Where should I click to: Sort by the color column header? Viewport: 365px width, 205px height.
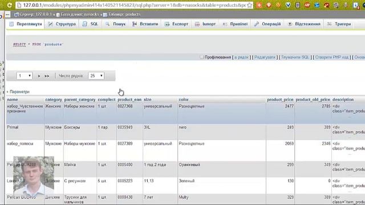coord(184,100)
